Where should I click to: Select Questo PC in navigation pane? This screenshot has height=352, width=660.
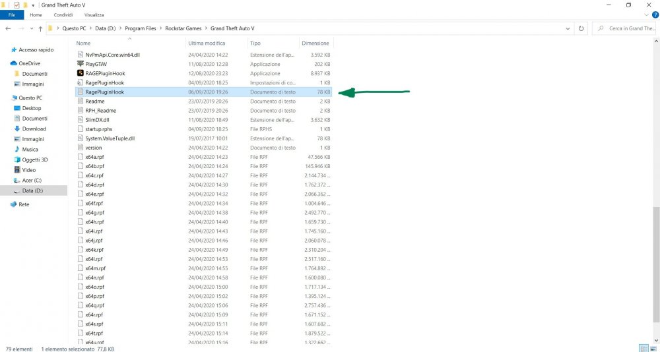click(x=26, y=98)
